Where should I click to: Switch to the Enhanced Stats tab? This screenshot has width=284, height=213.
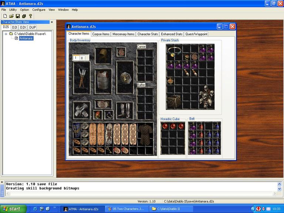[x=172, y=34]
